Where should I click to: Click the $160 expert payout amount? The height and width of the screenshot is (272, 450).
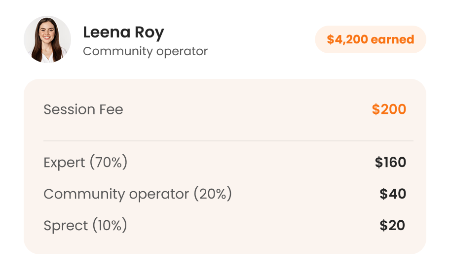coord(390,163)
